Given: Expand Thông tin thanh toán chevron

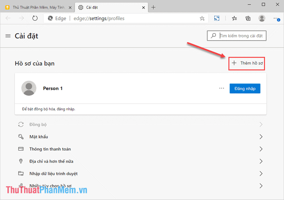Looking at the screenshot, I should 261,149.
